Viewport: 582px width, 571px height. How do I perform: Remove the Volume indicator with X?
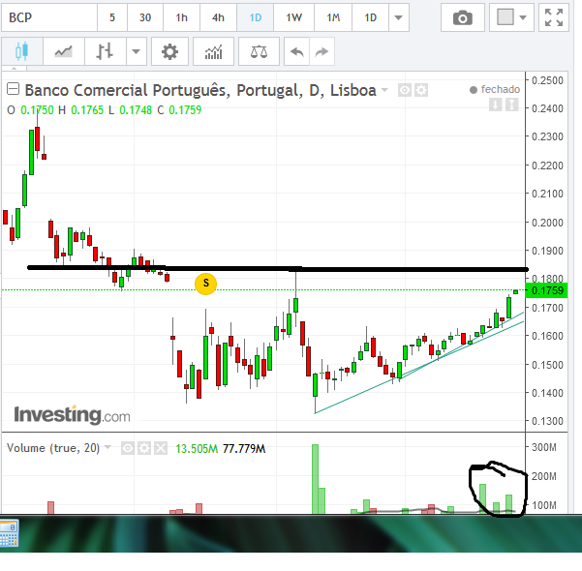point(161,448)
